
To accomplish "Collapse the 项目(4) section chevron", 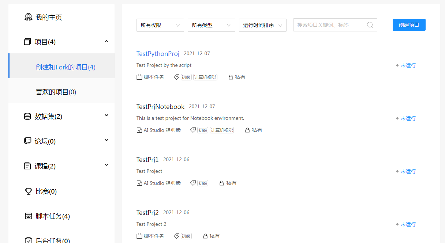I will [106, 41].
